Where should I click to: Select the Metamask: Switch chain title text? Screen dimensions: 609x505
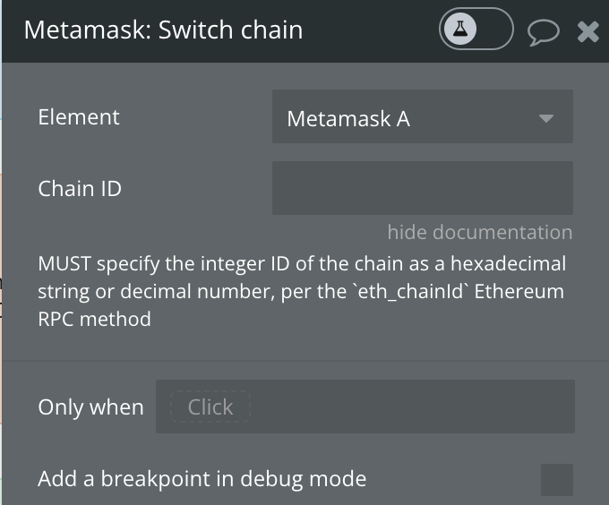[x=163, y=30]
